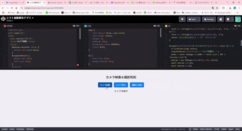Open Chrome profile avatar
The height and width of the screenshot is (131, 242).
pyautogui.click(x=235, y=8)
